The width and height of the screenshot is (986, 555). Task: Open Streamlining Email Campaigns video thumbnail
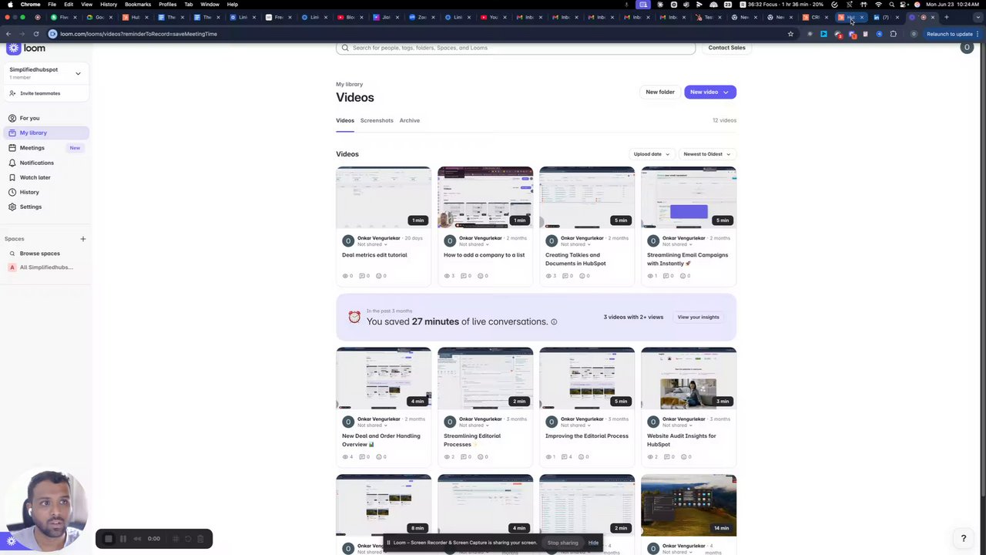coord(689,197)
